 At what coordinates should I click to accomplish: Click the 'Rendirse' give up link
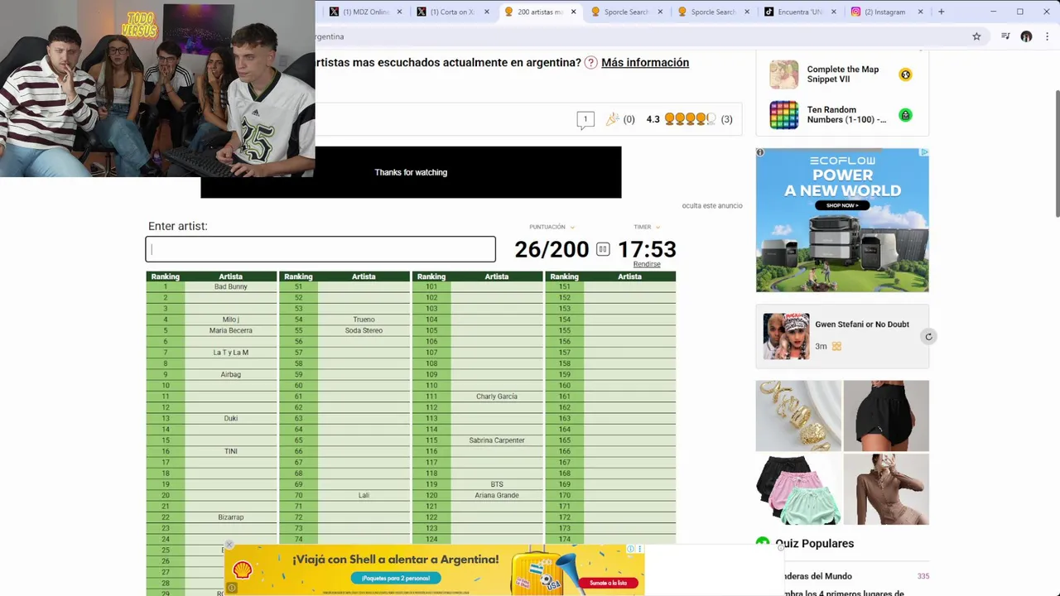pos(647,264)
